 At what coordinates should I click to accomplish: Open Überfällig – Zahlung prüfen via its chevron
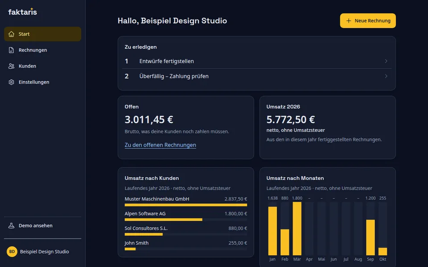(x=386, y=76)
